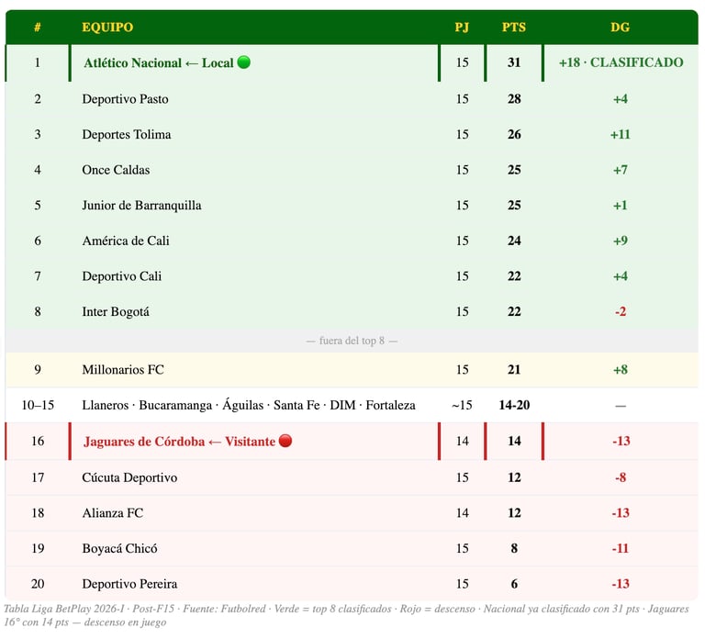Click the PTS column header
This screenshot has height=639, width=705.
click(514, 28)
